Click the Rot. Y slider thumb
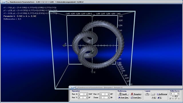This screenshot has height=103, width=183. 83,98
